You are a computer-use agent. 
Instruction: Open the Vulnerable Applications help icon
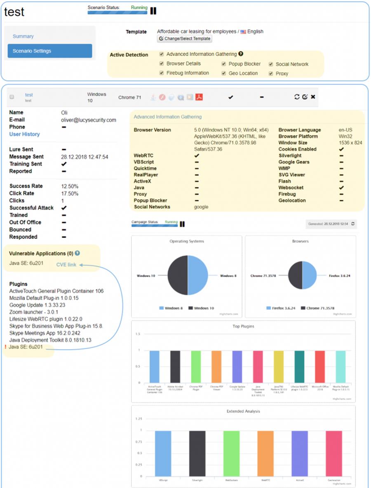pyautogui.click(x=77, y=253)
